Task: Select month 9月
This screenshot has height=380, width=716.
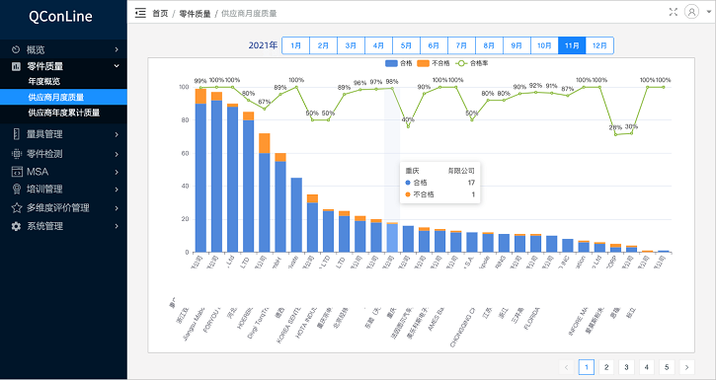Action: 517,45
